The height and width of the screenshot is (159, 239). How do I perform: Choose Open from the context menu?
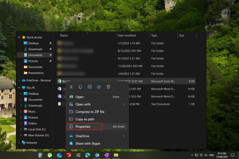97,97
